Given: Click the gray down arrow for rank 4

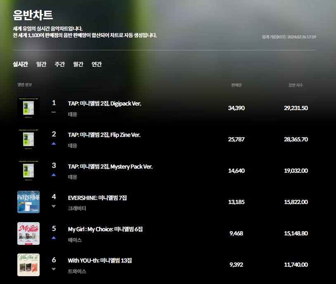Looking at the screenshot, I should tap(54, 207).
